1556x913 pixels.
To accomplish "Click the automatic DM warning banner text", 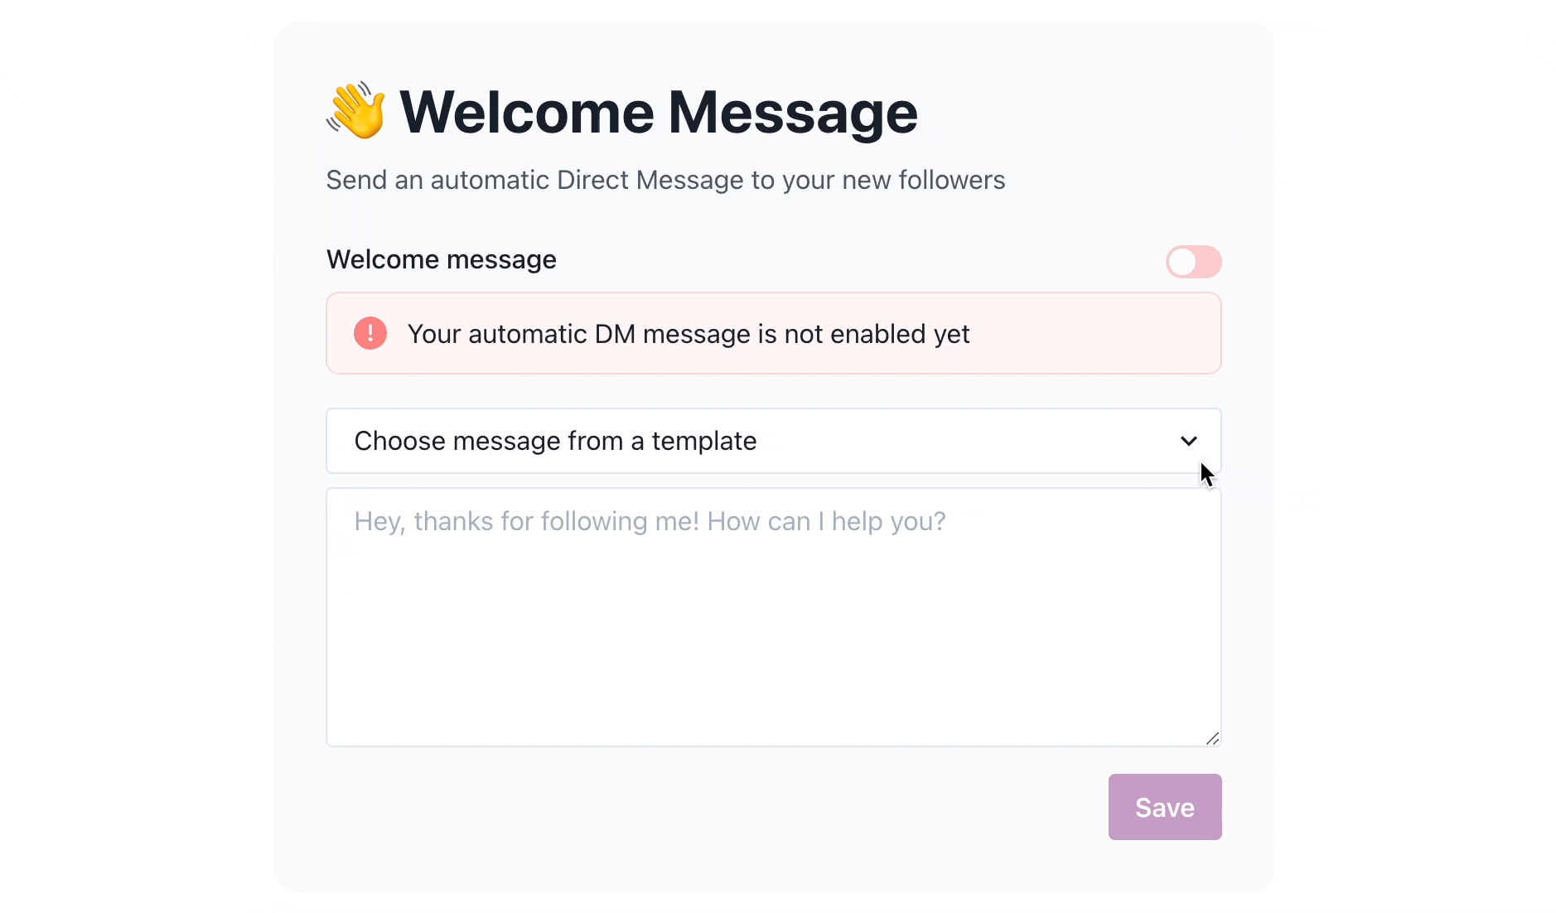I will coord(689,333).
